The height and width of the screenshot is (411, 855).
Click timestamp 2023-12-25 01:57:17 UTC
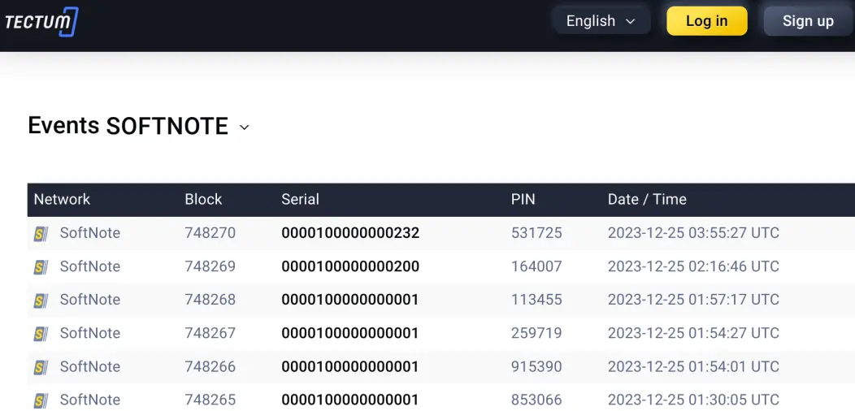pyautogui.click(x=693, y=300)
